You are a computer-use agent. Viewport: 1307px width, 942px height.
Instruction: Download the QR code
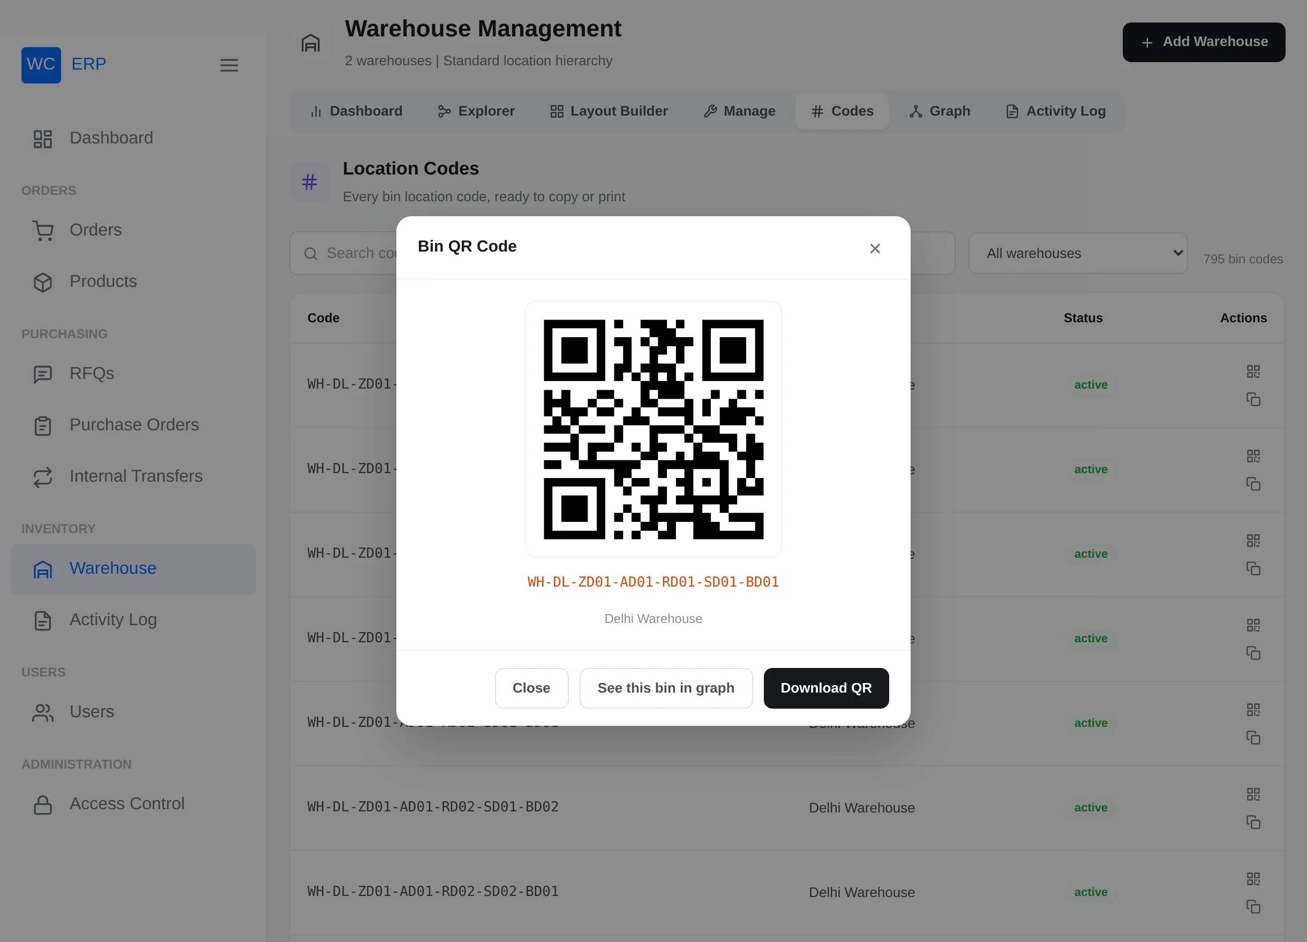(x=826, y=688)
